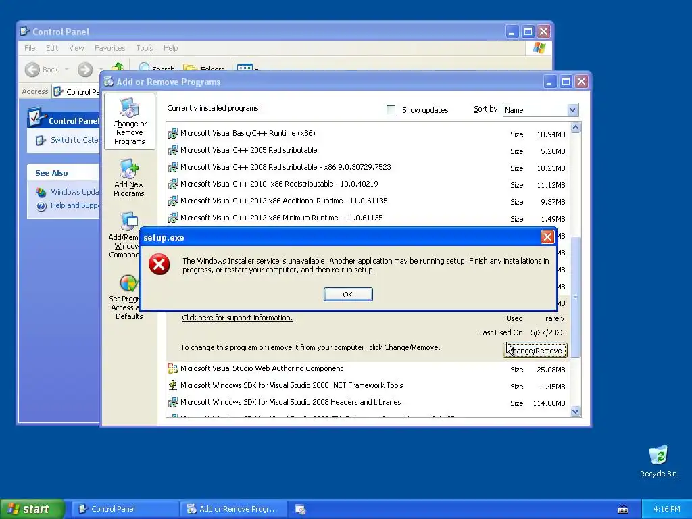Select Windows SDK Headers and Libraries icon
This screenshot has width=692, height=519.
tap(173, 402)
